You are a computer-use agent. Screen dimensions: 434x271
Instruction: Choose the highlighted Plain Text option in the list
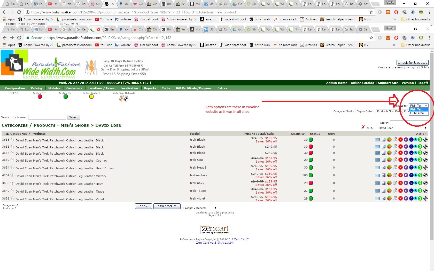(419, 109)
